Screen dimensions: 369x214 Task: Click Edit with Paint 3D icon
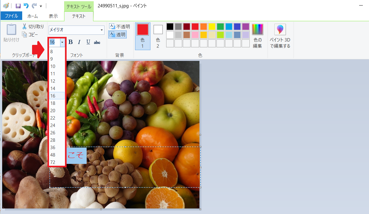[280, 30]
